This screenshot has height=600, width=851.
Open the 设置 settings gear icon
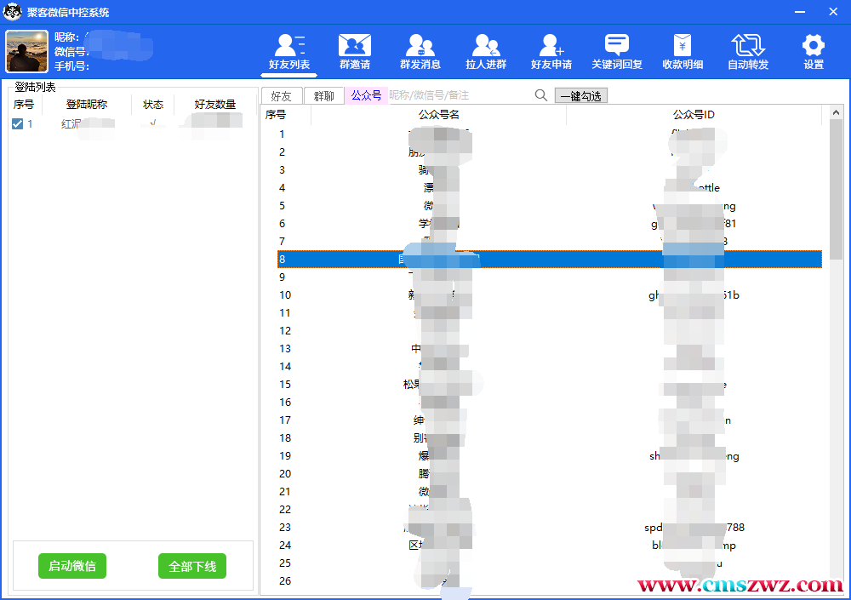tap(814, 46)
